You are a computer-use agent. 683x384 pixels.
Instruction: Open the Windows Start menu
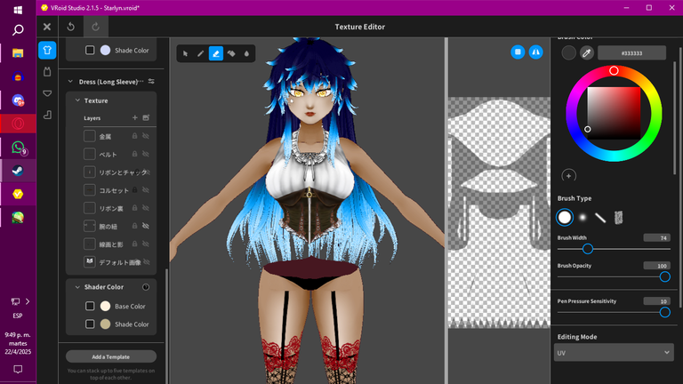pyautogui.click(x=18, y=10)
